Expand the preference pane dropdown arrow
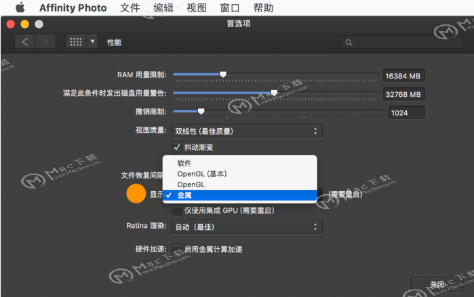The width and height of the screenshot is (474, 297). 92,41
